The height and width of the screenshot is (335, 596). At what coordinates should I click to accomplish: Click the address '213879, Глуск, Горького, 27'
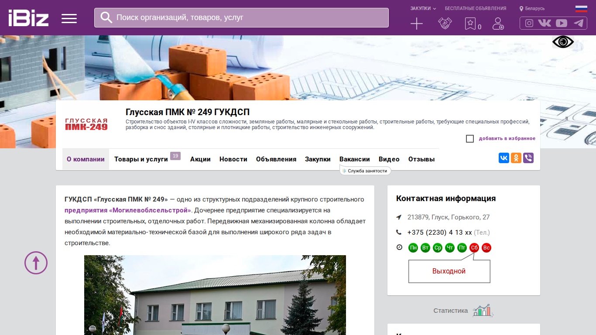click(x=449, y=217)
